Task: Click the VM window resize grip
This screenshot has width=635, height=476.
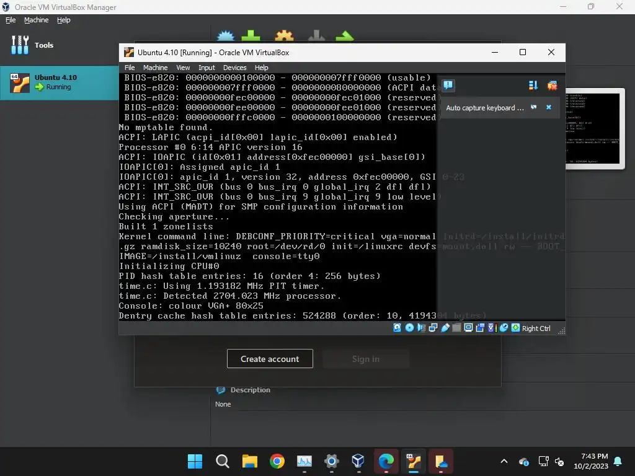Action: [x=561, y=331]
